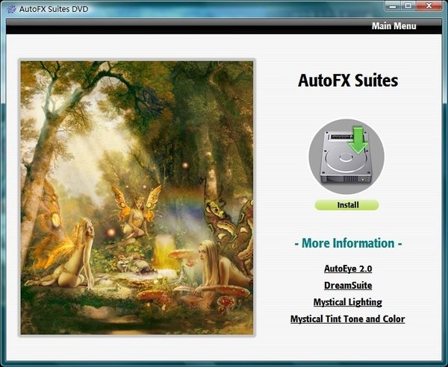Image resolution: width=448 pixels, height=367 pixels.
Task: Open the AutoEye 2.0 information link
Action: (x=348, y=269)
